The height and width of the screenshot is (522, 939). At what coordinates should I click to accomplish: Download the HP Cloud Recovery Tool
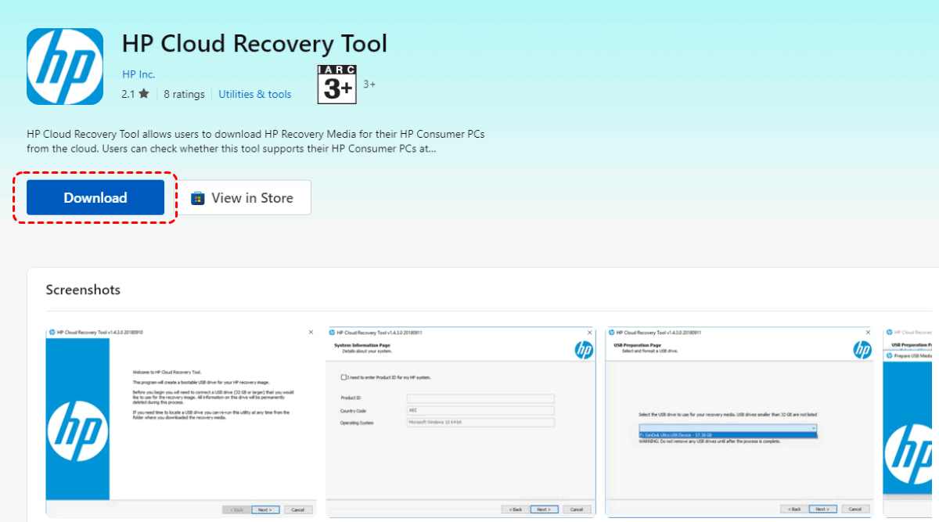[x=95, y=197]
